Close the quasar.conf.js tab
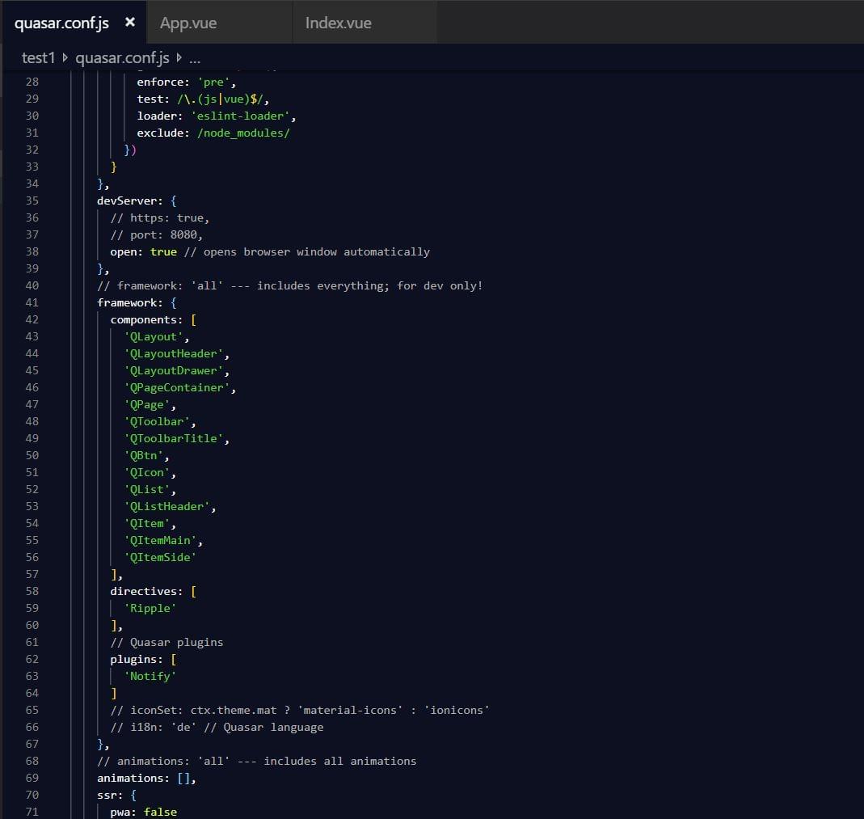 click(129, 23)
